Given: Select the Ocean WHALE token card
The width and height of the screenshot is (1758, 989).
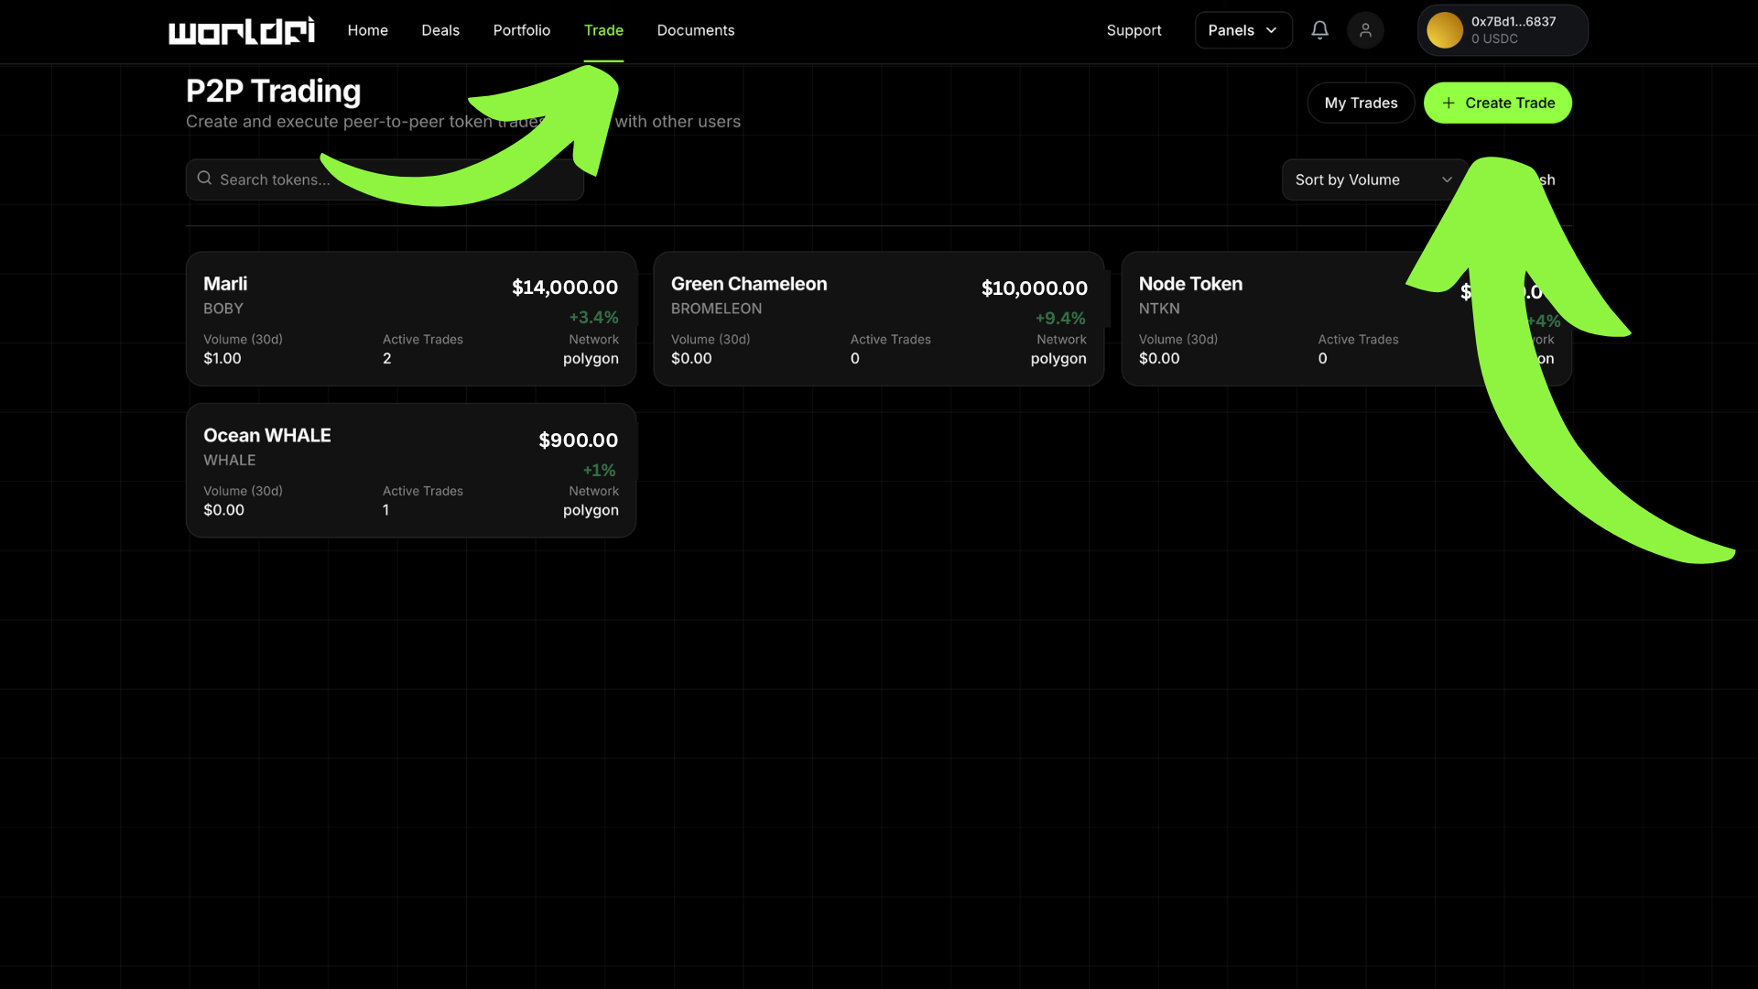Looking at the screenshot, I should (x=410, y=471).
